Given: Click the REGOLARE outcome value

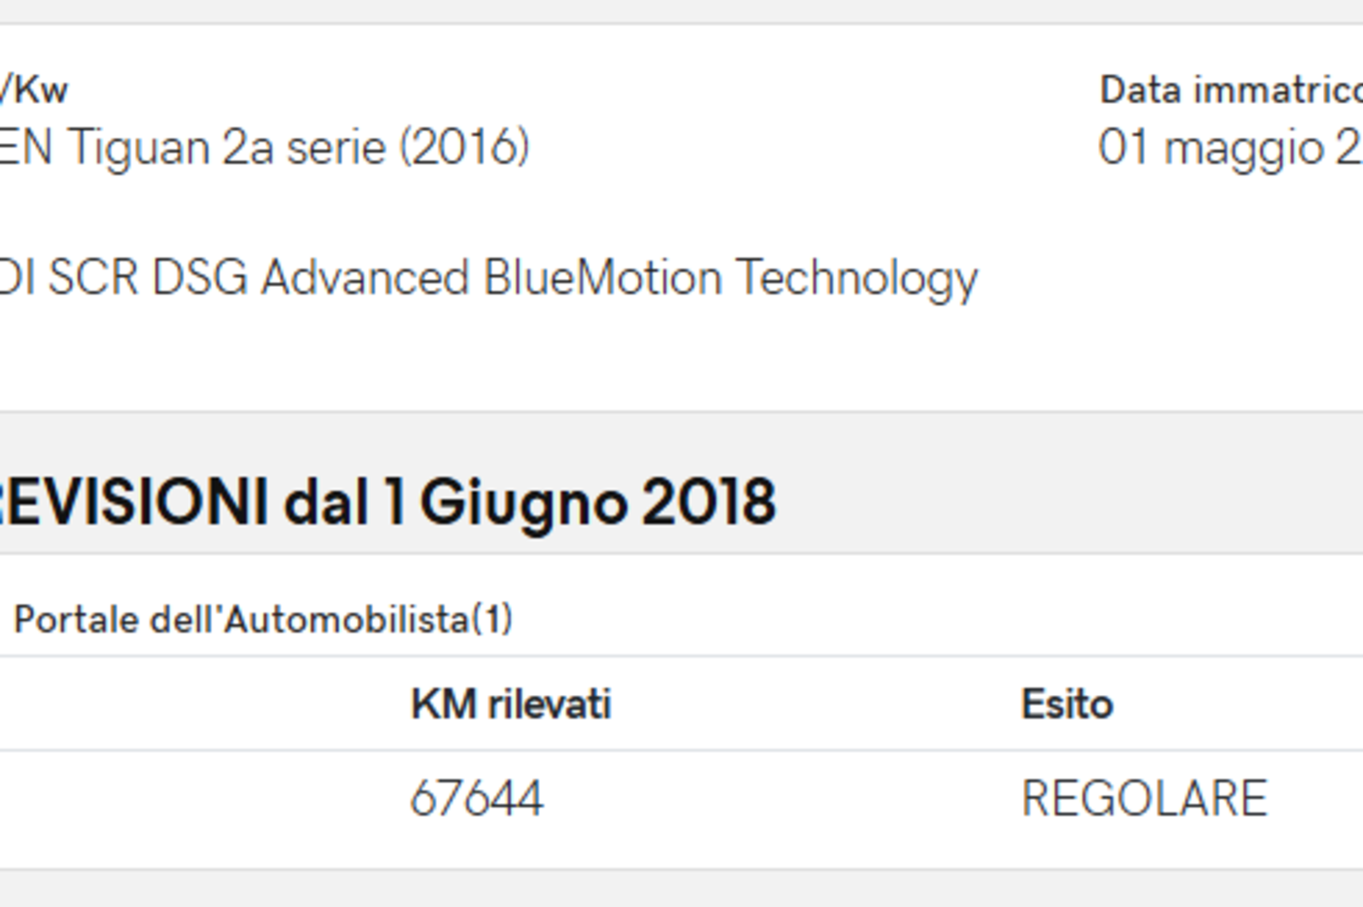Looking at the screenshot, I should pyautogui.click(x=1144, y=799).
